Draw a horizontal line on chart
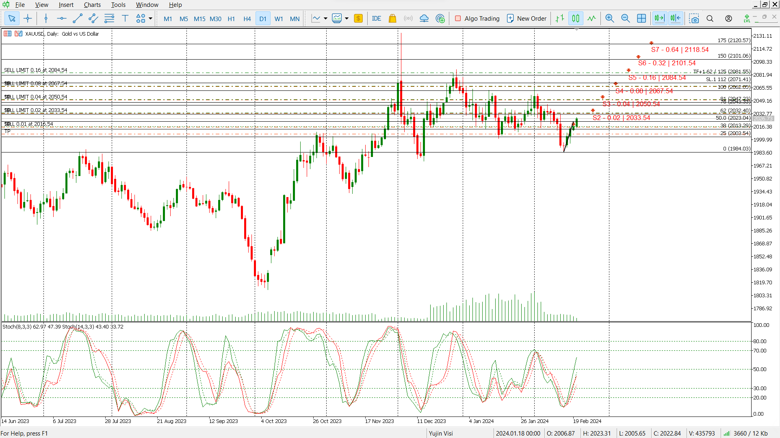 click(61, 18)
